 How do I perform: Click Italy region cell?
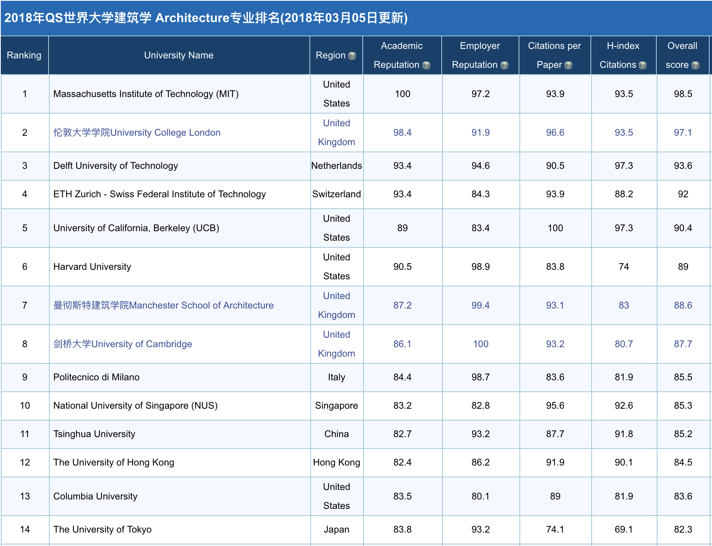pos(337,377)
